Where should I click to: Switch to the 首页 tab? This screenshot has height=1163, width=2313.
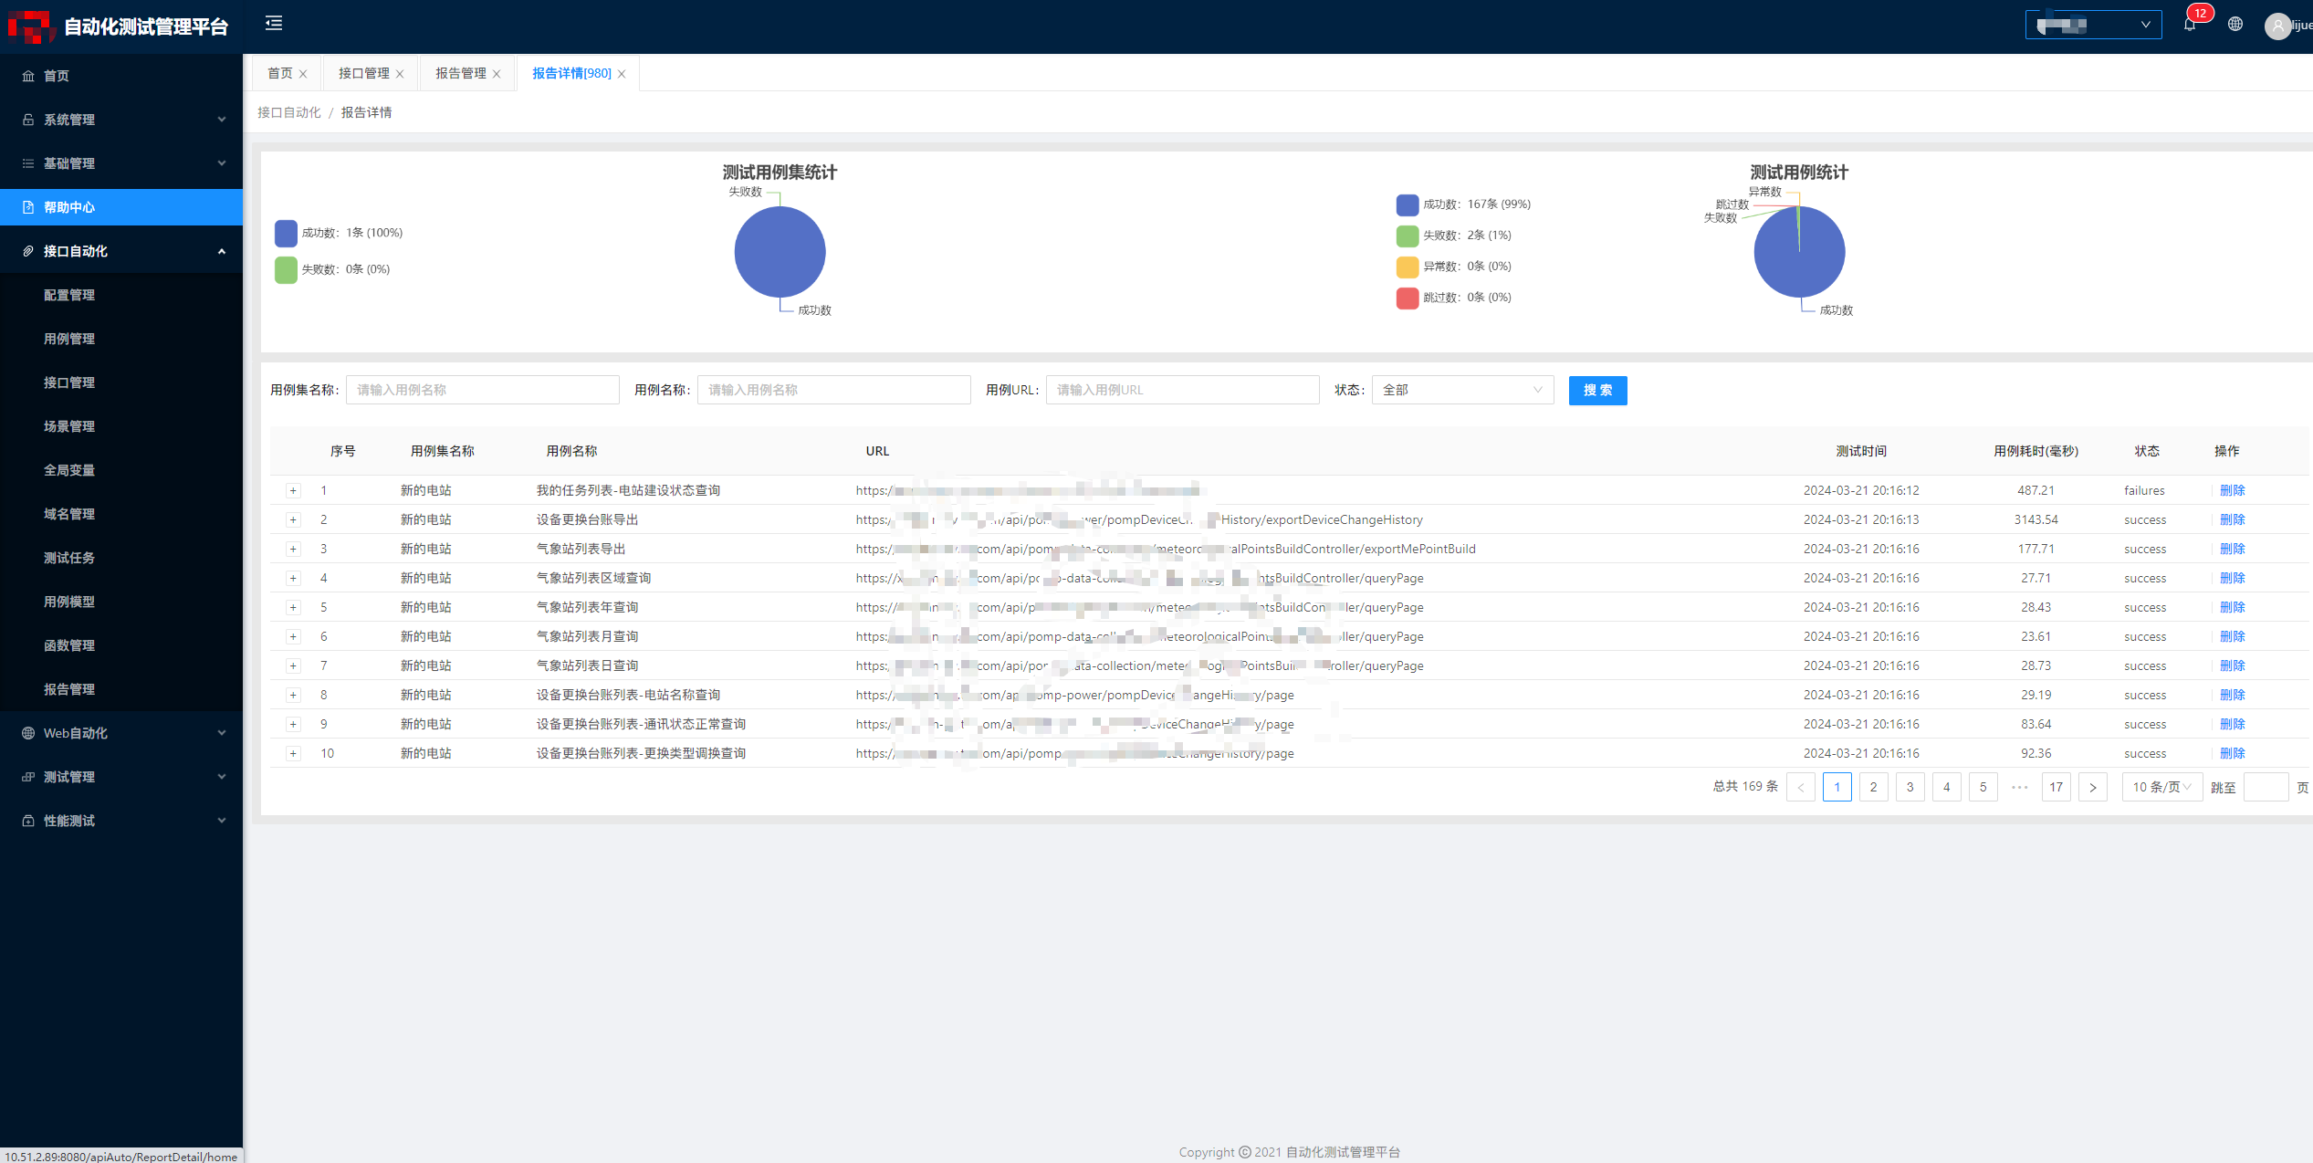(280, 73)
